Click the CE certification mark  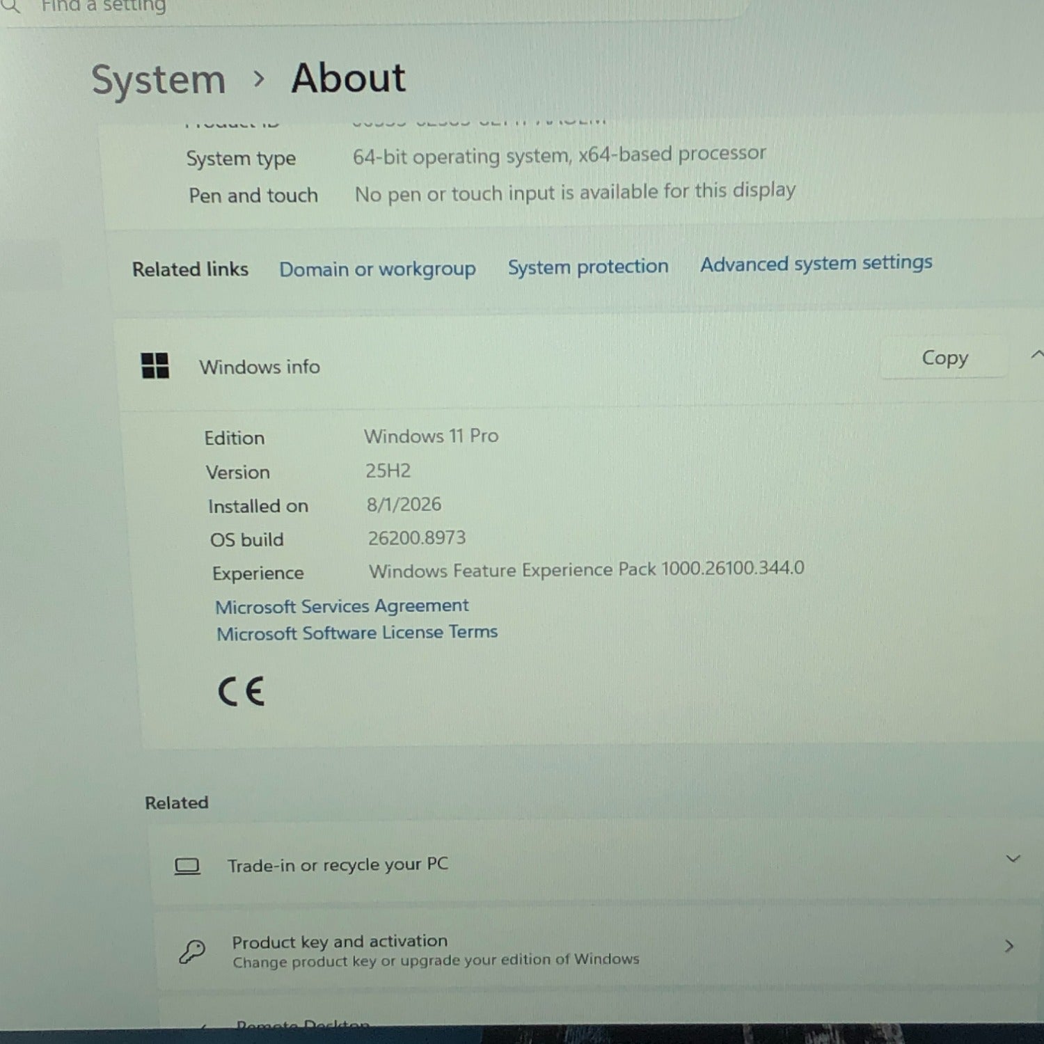point(241,691)
